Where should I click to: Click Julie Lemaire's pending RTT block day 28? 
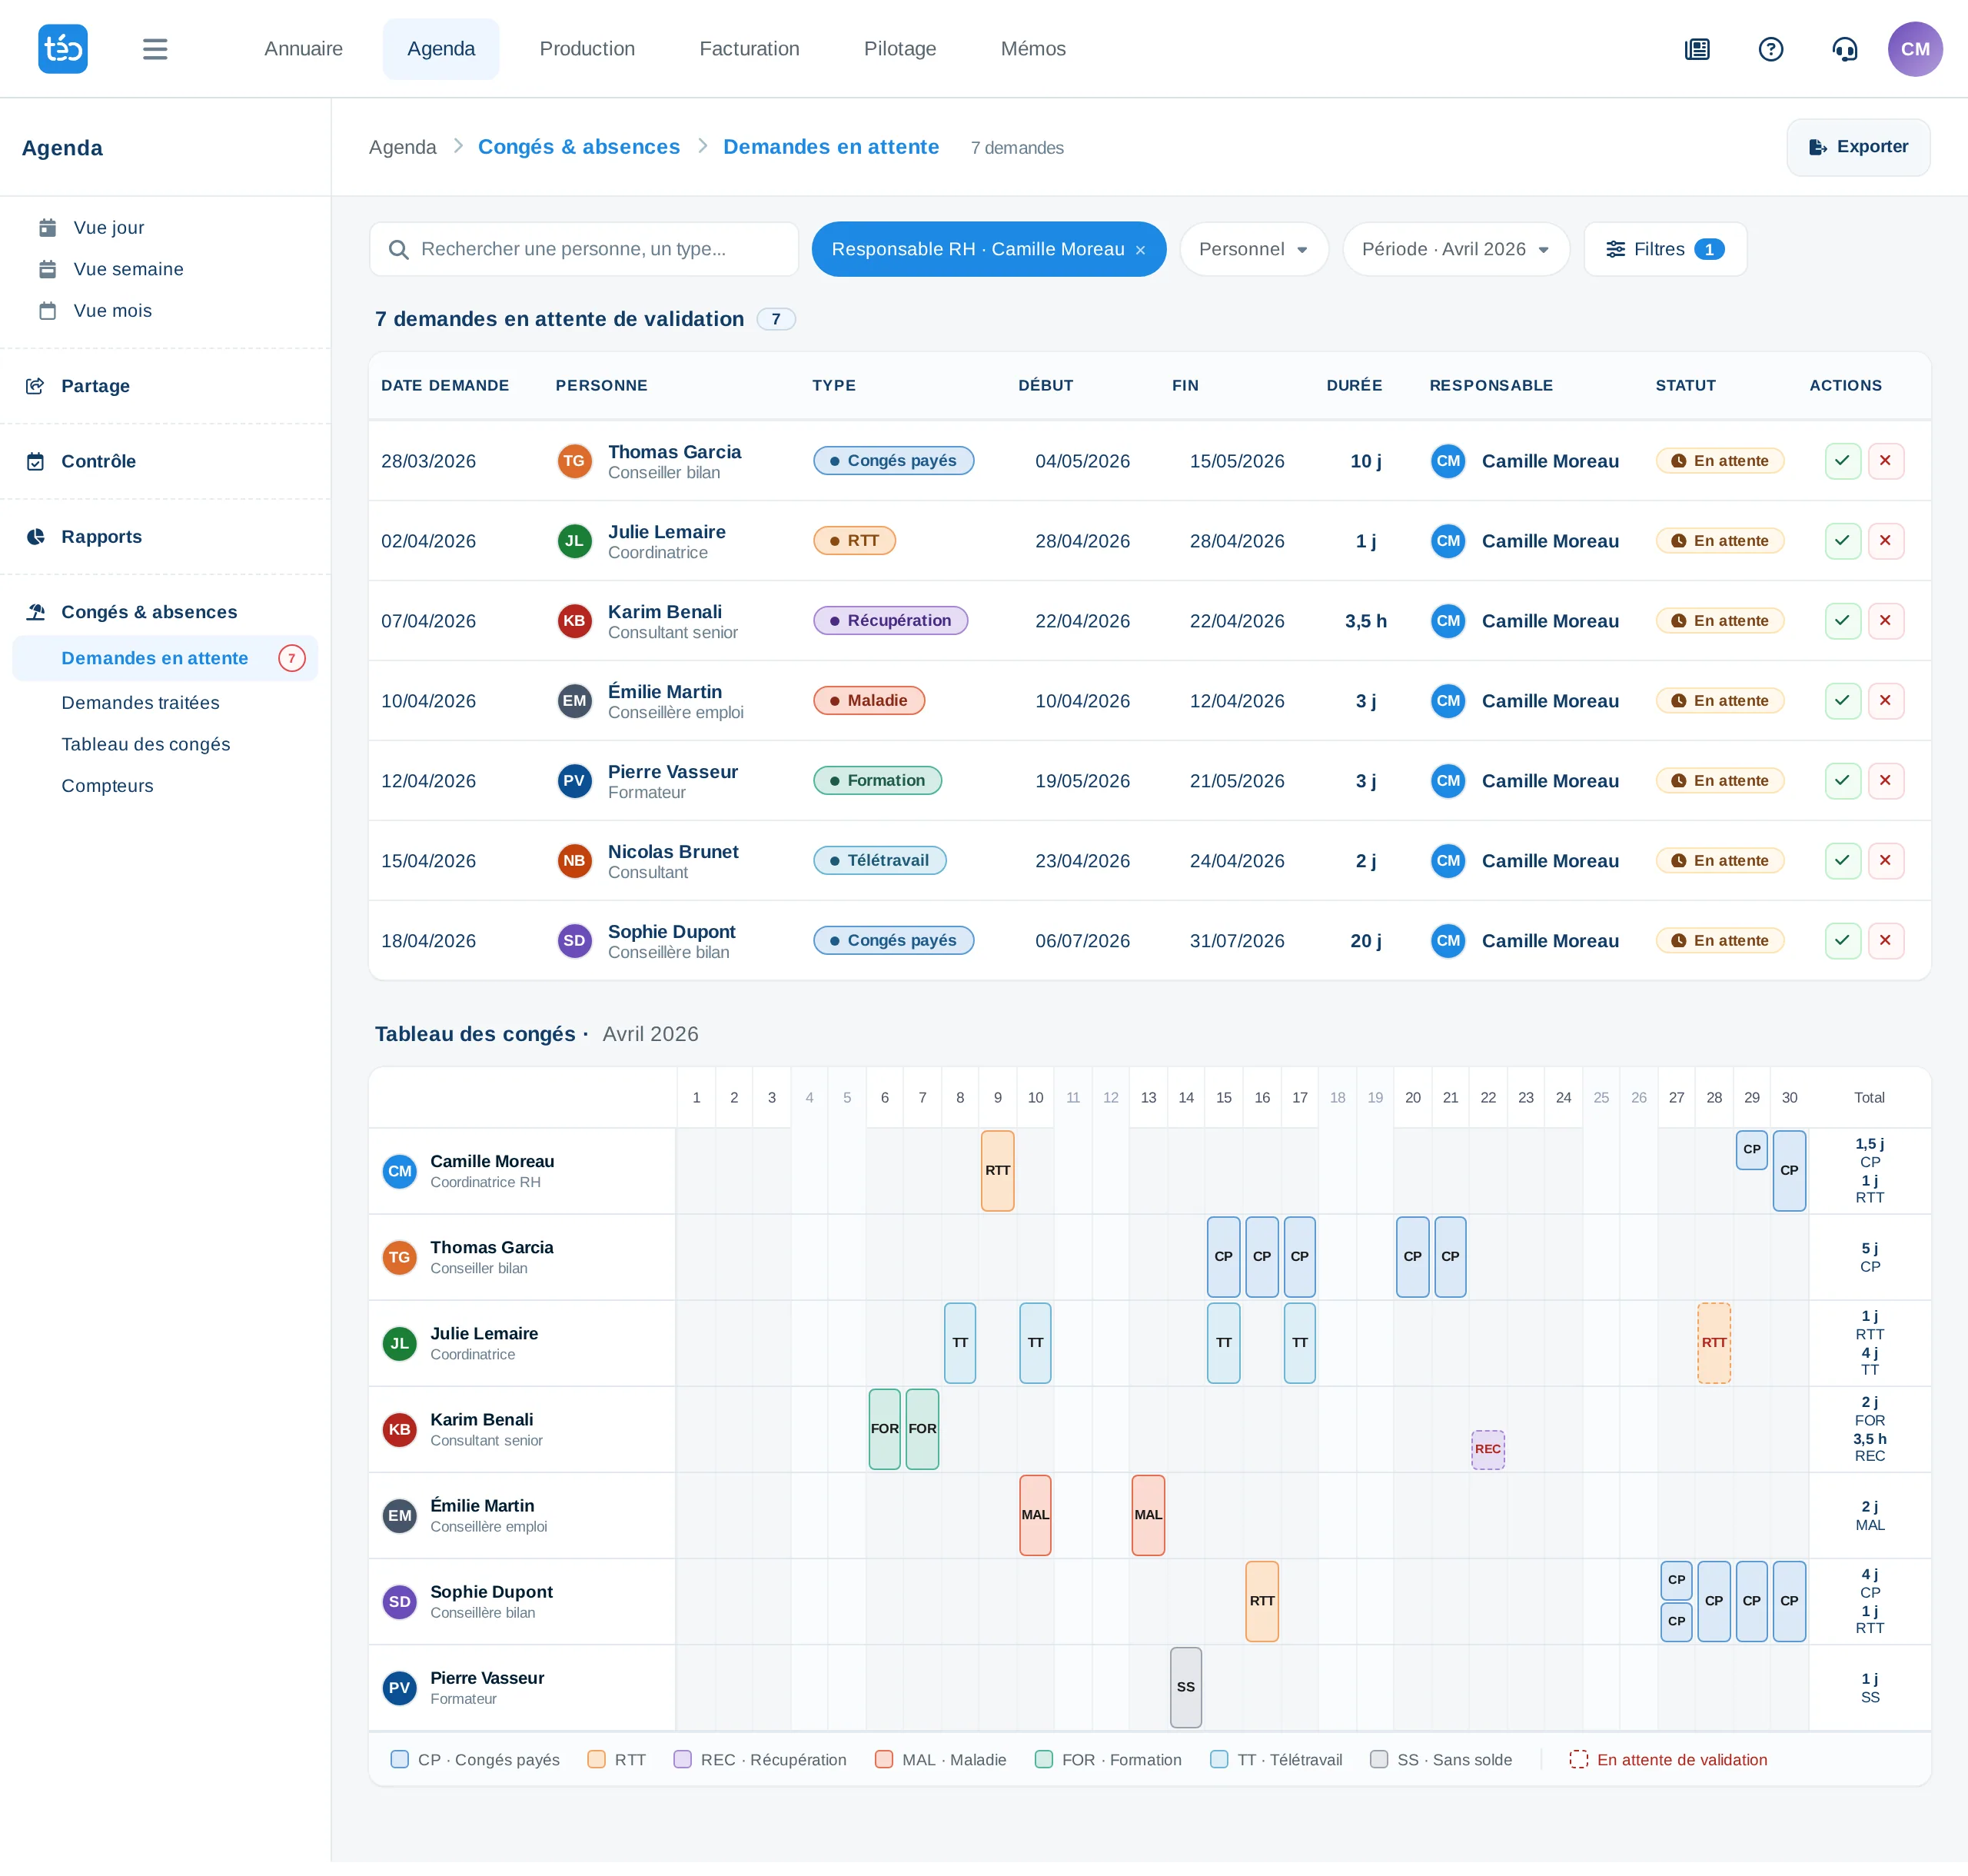pyautogui.click(x=1714, y=1343)
